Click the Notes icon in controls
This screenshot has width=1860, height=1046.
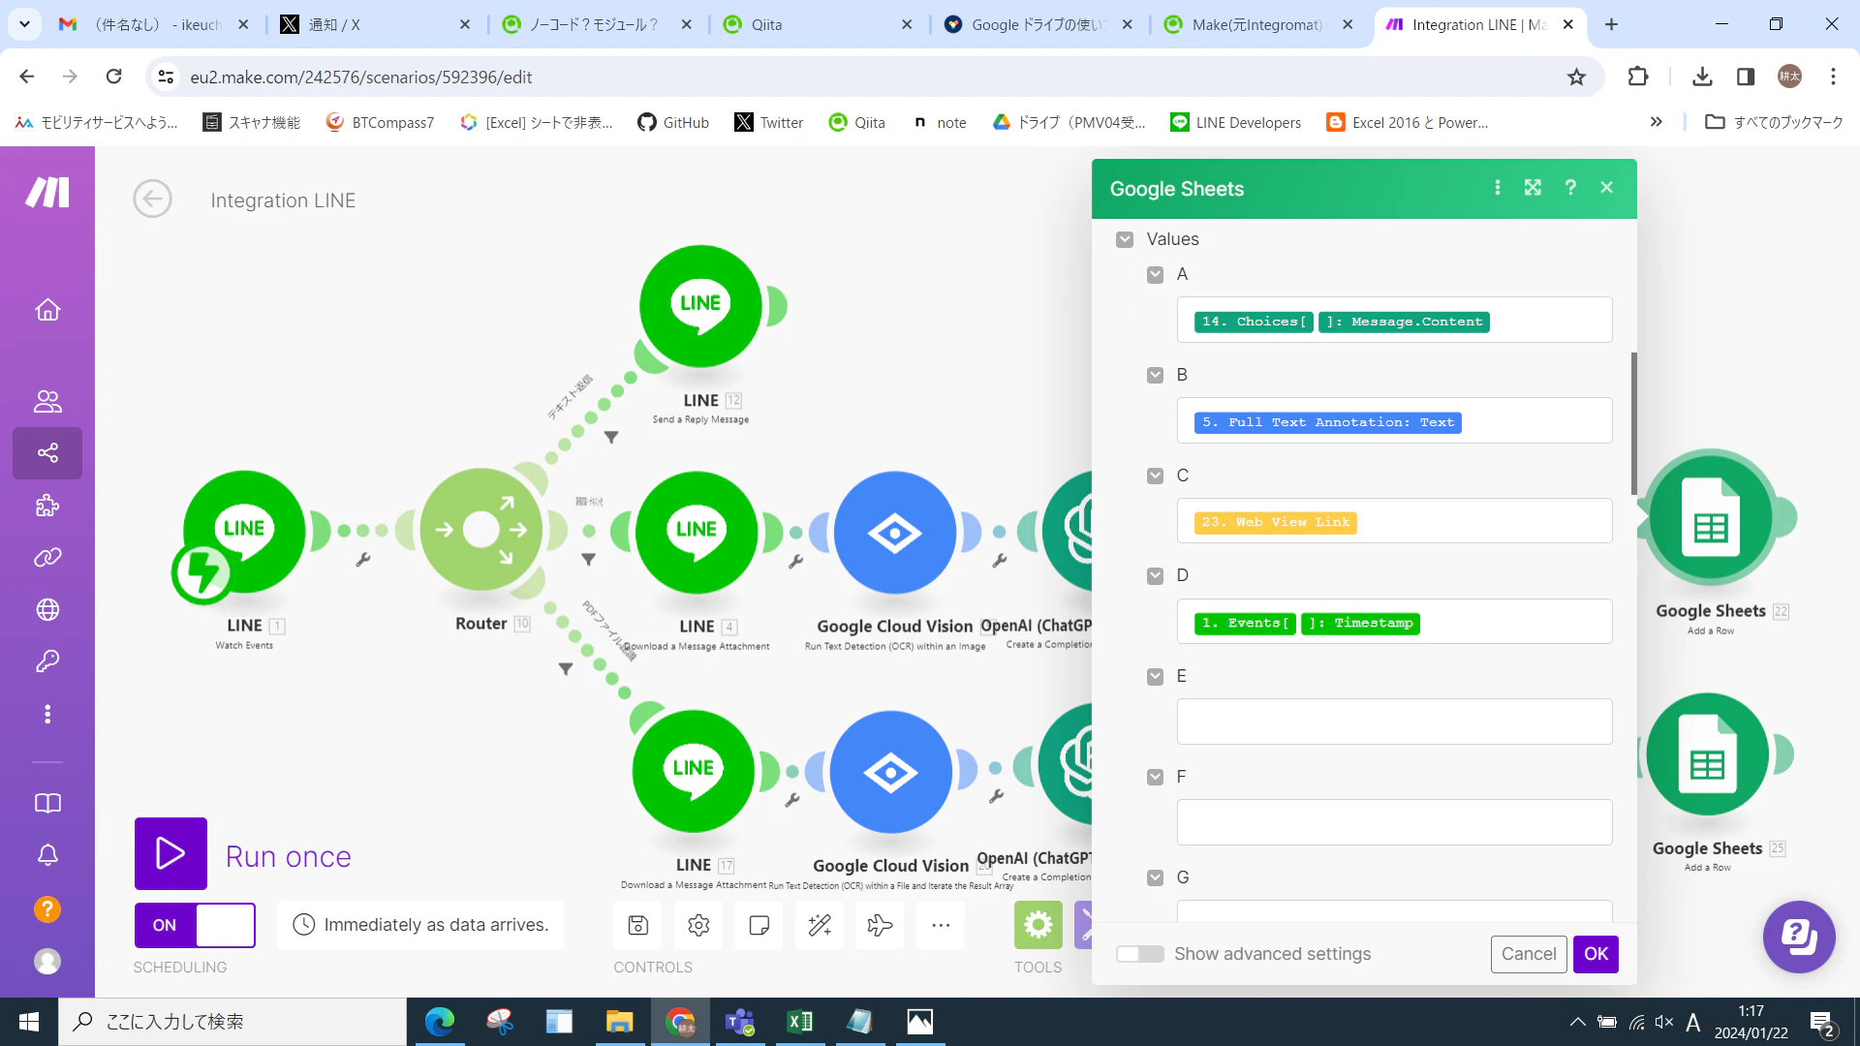(x=759, y=925)
